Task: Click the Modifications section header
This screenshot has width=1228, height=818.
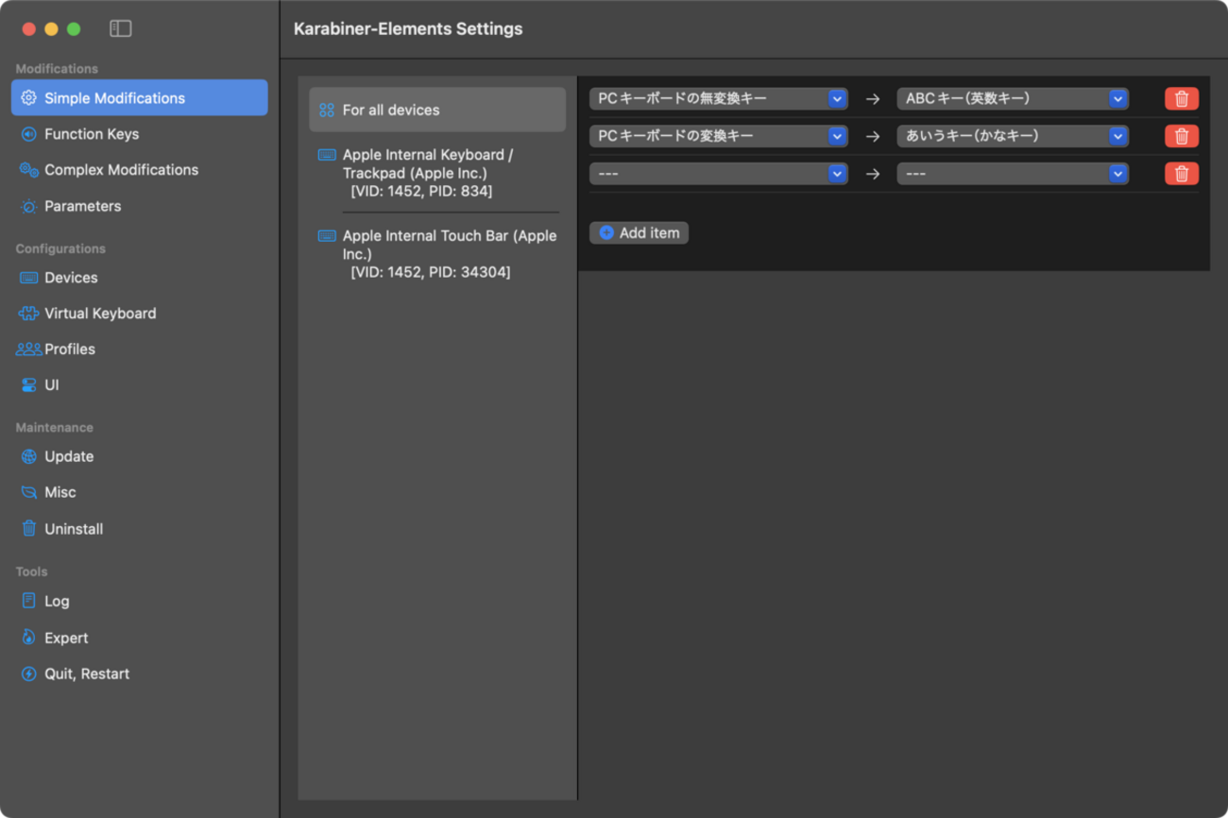Action: (x=57, y=69)
